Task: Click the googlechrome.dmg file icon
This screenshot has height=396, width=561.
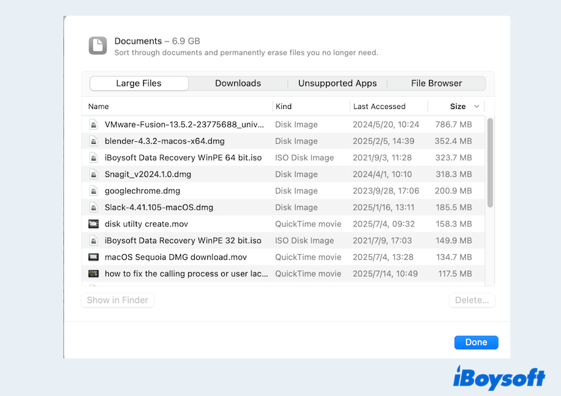Action: (94, 191)
